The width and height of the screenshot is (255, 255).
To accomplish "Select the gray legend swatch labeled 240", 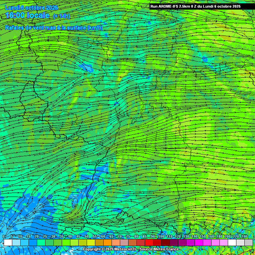I will point(248,243).
